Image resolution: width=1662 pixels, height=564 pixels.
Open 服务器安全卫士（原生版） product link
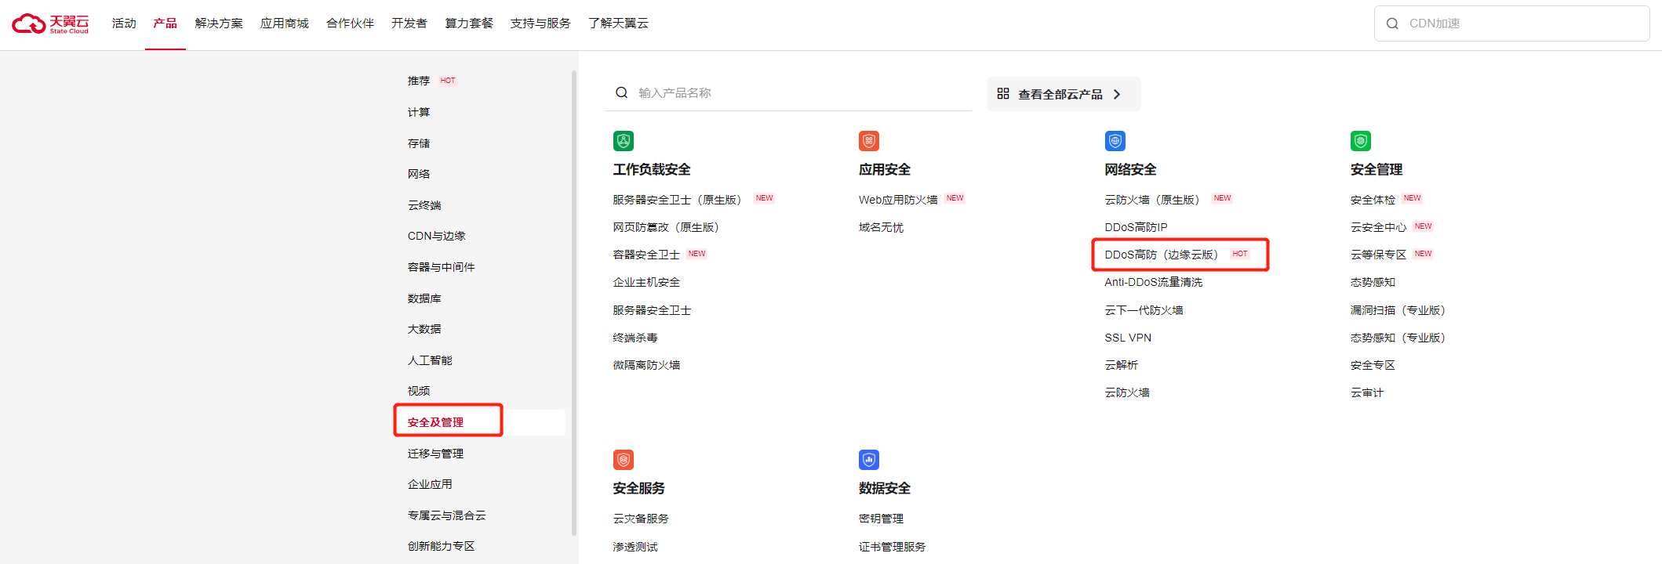click(677, 200)
